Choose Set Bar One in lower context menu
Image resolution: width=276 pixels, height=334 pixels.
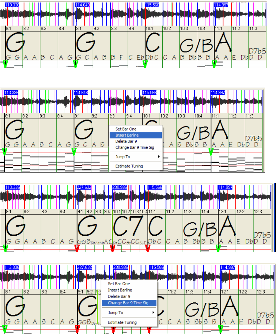click(x=119, y=283)
